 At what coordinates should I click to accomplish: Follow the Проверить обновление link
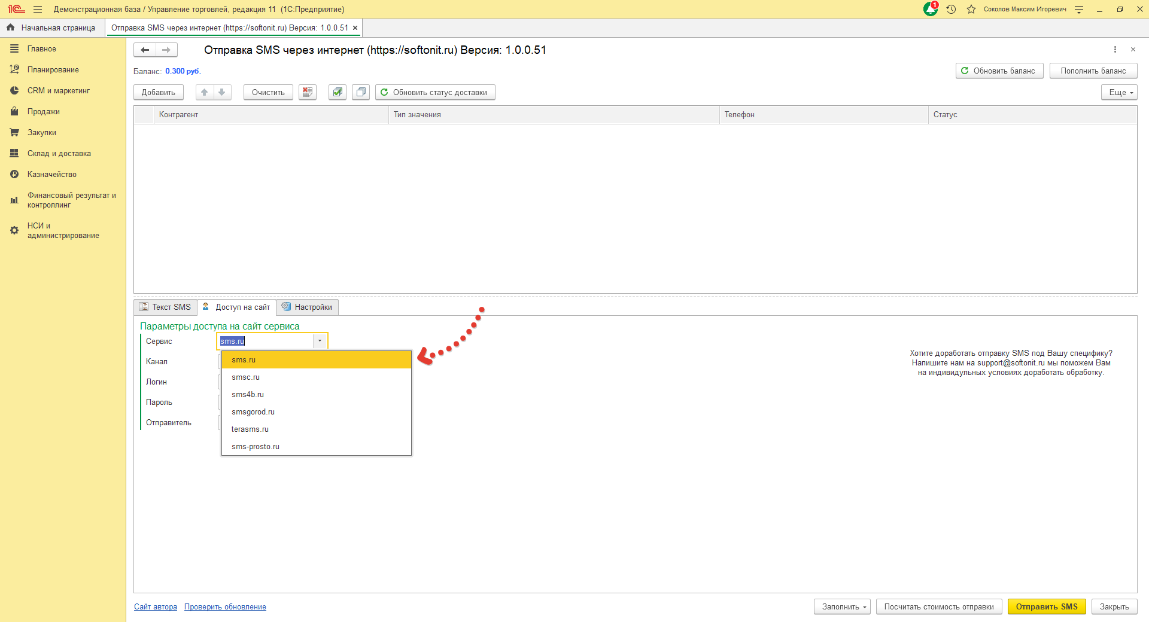click(225, 606)
